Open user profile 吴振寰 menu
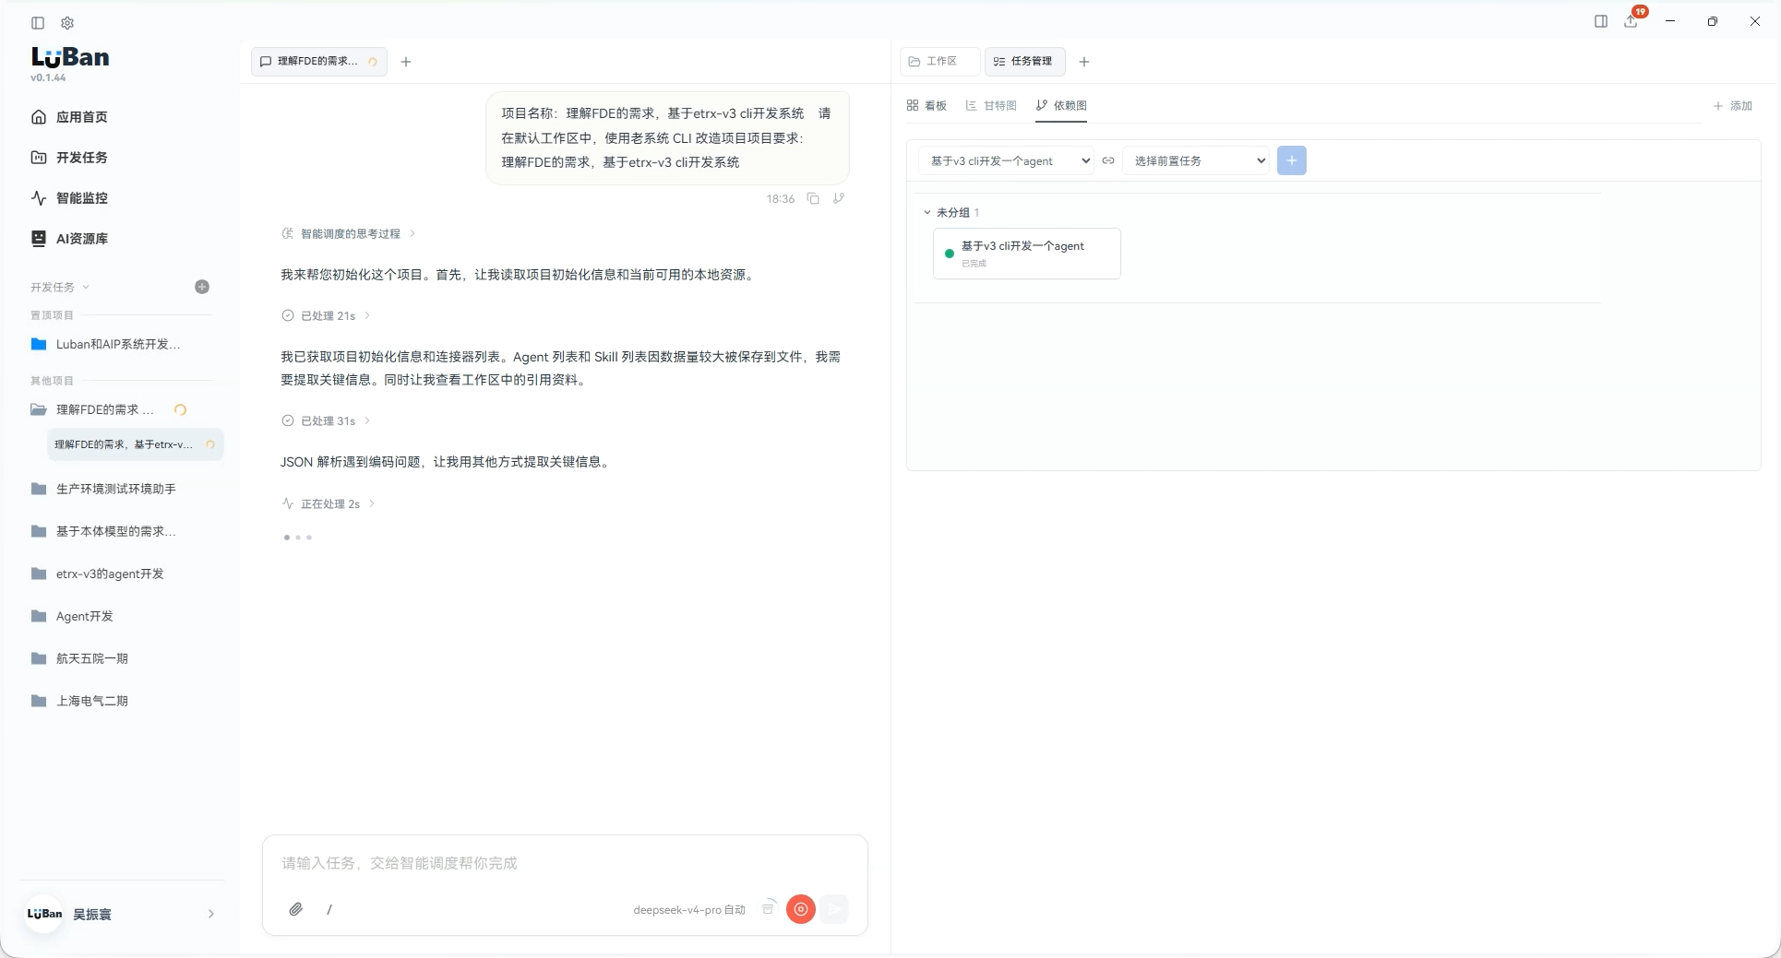1781x958 pixels. [121, 914]
